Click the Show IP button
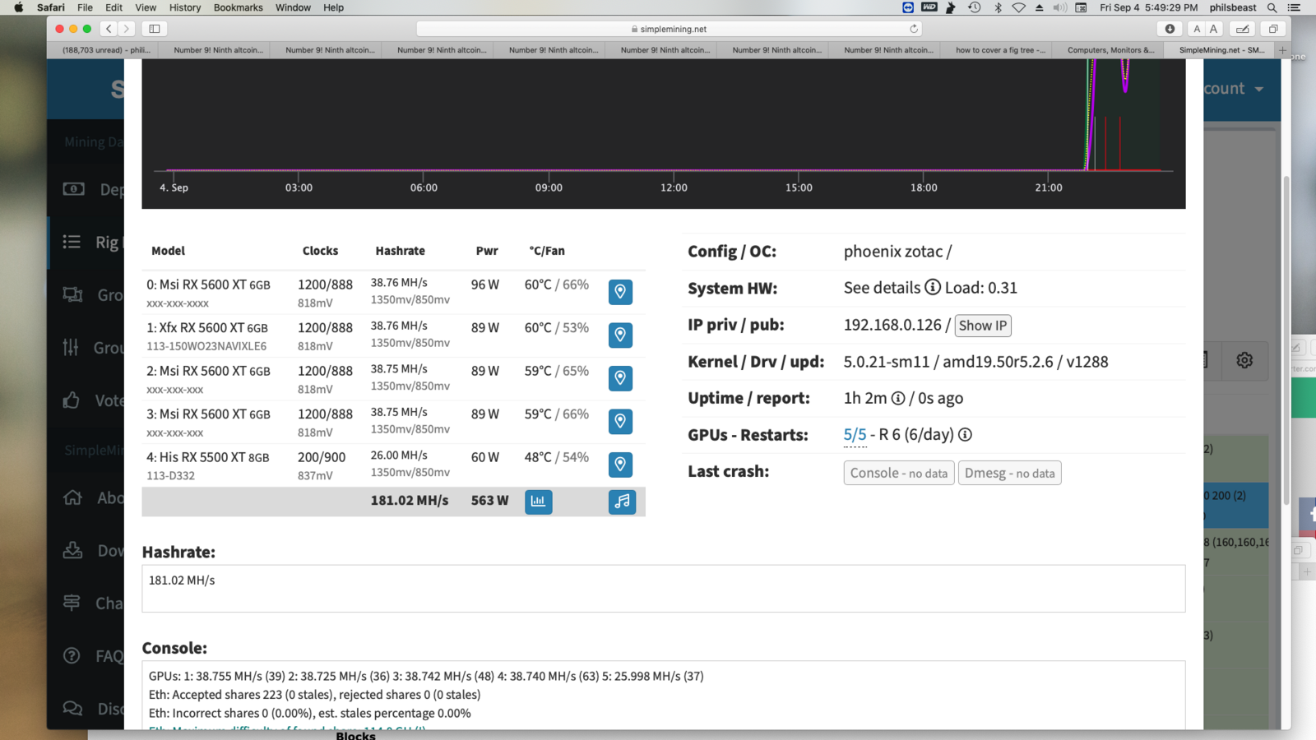The height and width of the screenshot is (740, 1316). 983,326
